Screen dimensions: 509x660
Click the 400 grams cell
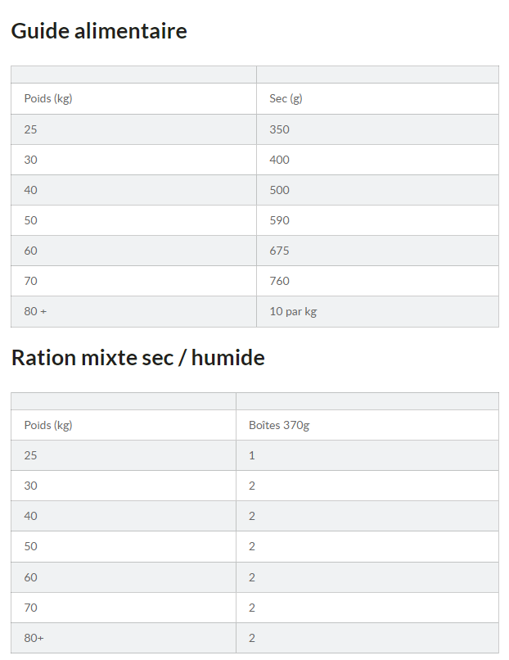point(279,160)
